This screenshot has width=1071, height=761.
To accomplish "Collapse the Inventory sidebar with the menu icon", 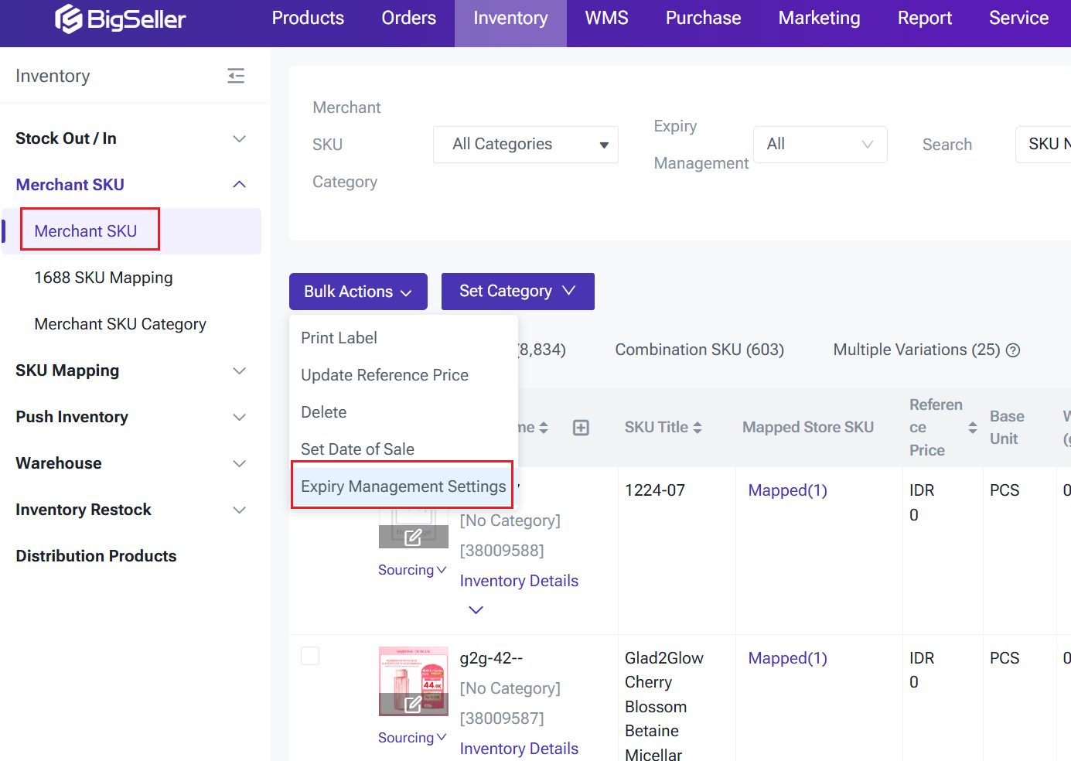I will pos(236,76).
